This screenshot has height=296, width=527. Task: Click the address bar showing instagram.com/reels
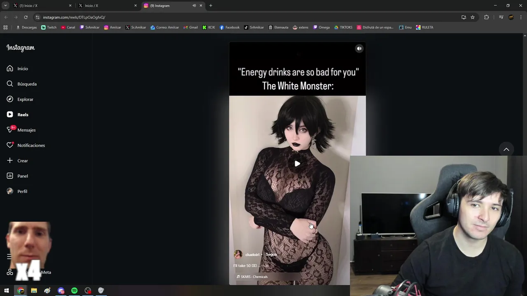pos(247,17)
